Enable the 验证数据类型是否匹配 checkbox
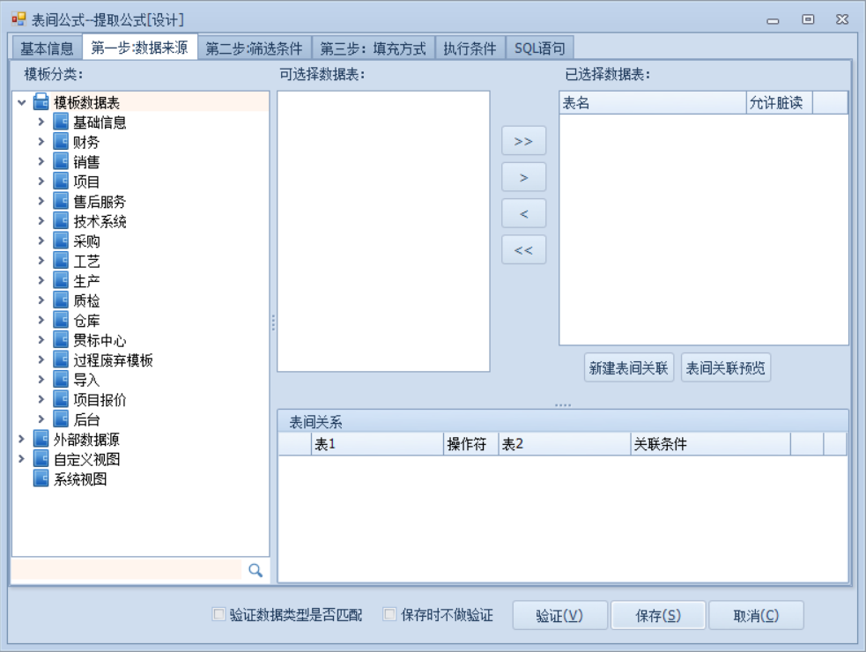Image resolution: width=866 pixels, height=652 pixels. coord(219,615)
